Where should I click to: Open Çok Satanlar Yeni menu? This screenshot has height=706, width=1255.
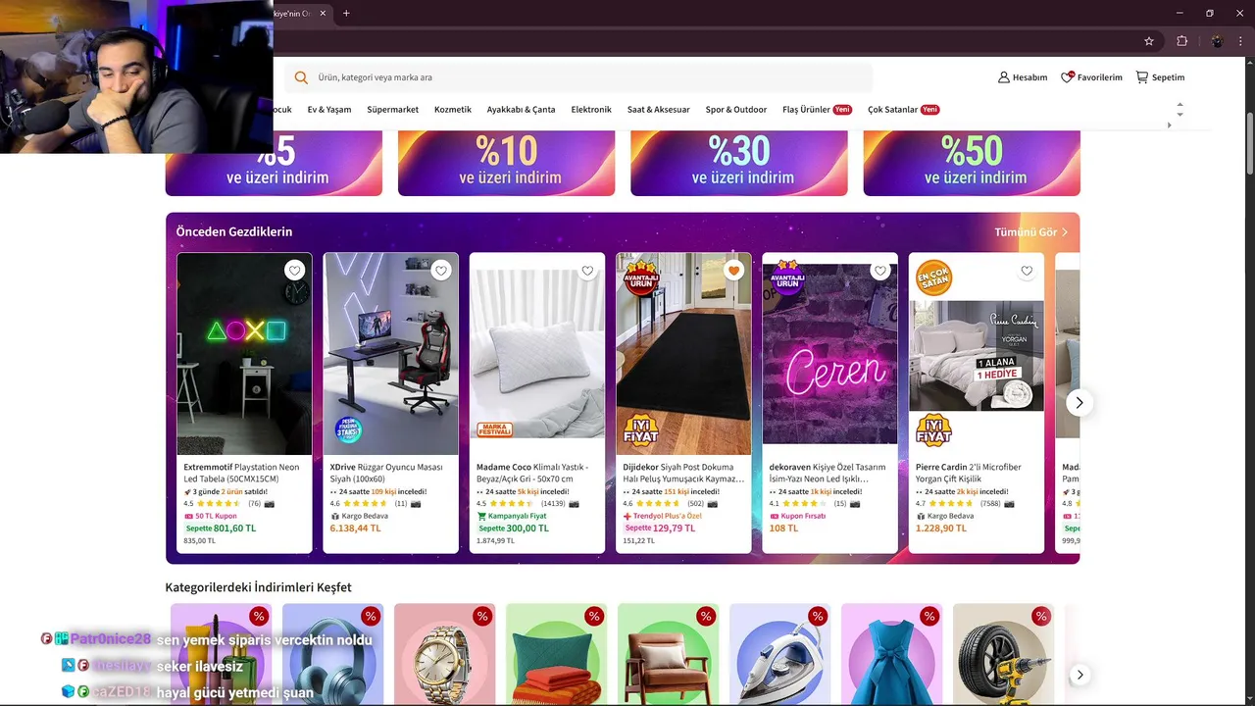[x=903, y=110]
